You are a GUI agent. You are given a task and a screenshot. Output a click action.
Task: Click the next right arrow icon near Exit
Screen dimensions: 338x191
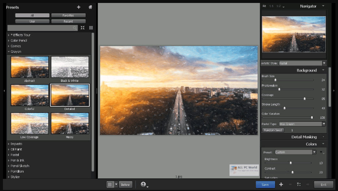(307, 184)
